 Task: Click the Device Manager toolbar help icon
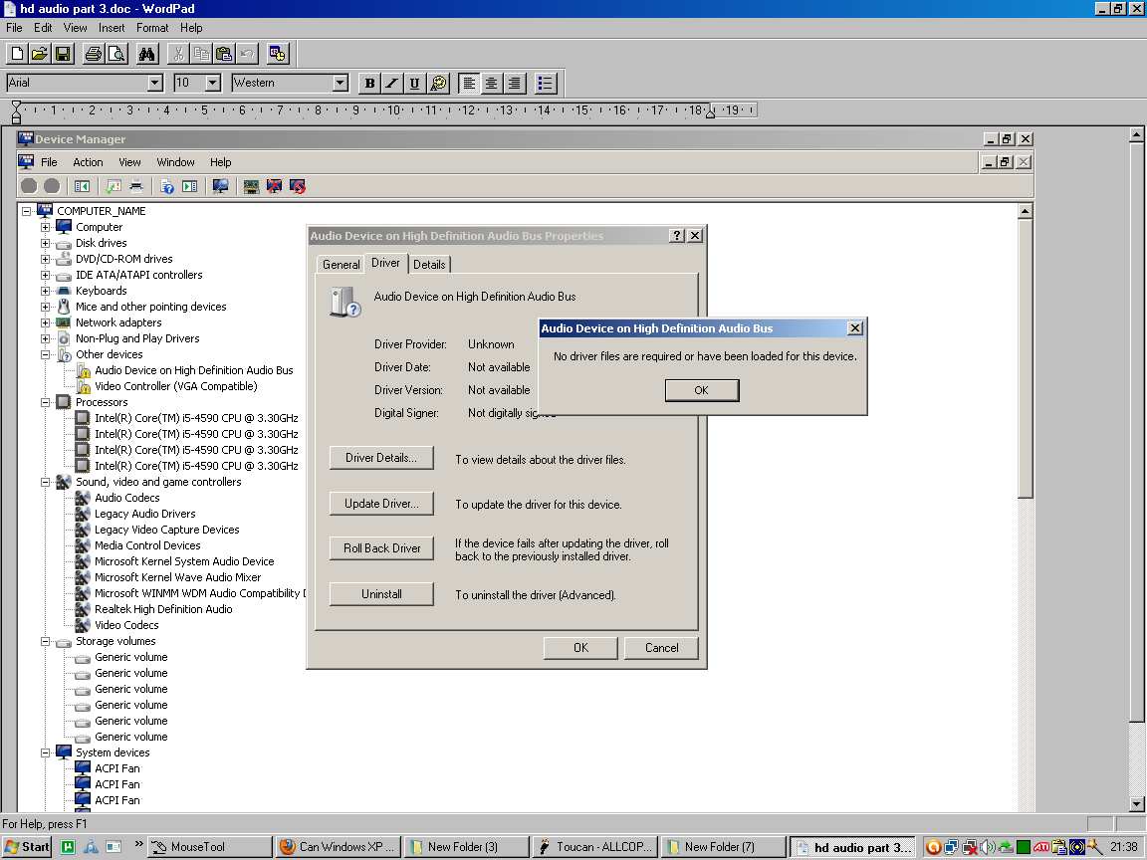click(x=167, y=186)
